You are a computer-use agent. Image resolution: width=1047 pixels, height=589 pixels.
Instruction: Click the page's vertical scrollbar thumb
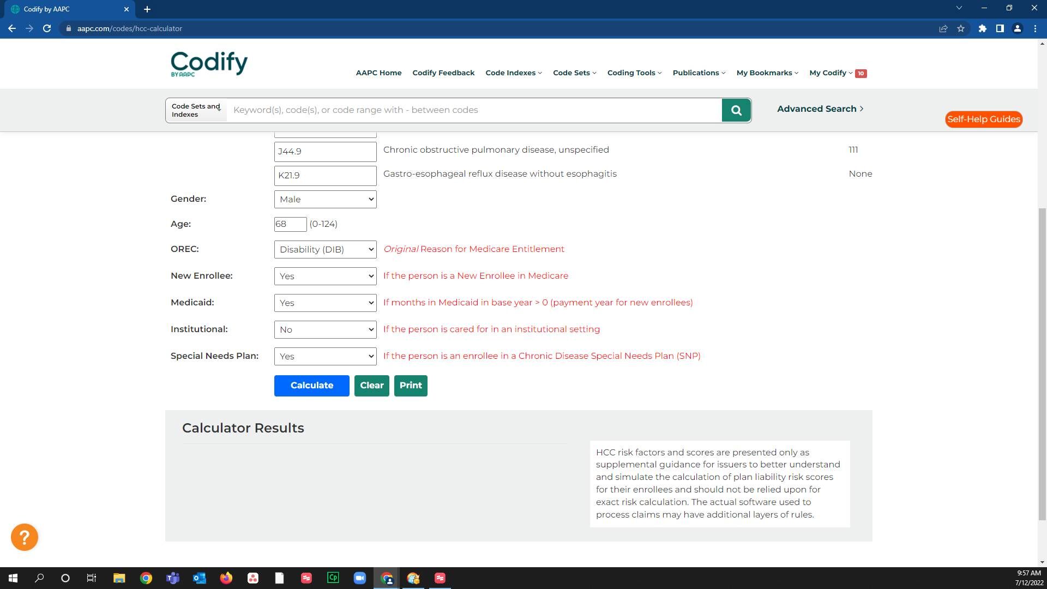[1042, 363]
